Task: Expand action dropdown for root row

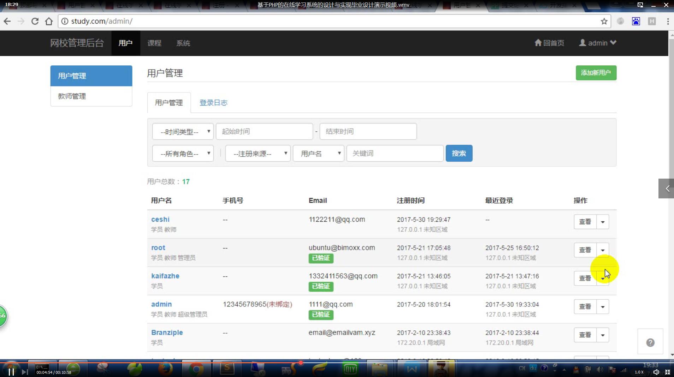Action: click(603, 250)
